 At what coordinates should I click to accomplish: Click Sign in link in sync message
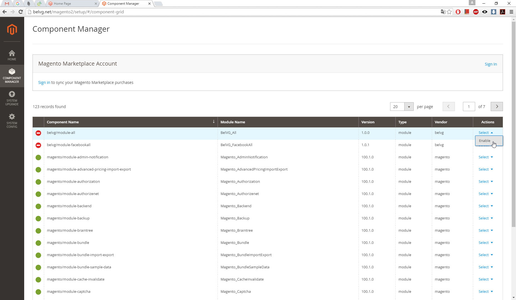[44, 82]
